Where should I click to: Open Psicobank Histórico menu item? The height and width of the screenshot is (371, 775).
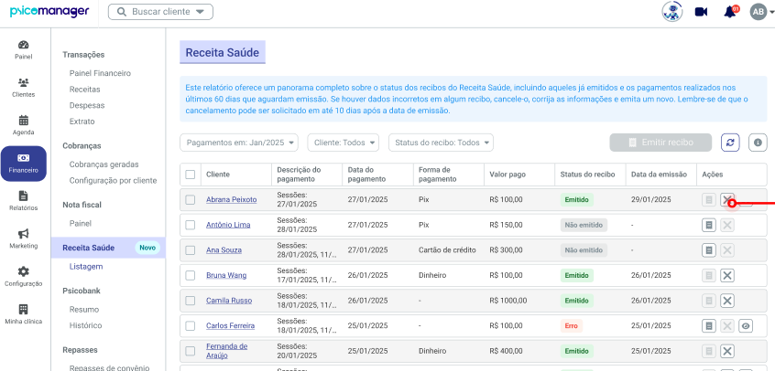pos(85,325)
